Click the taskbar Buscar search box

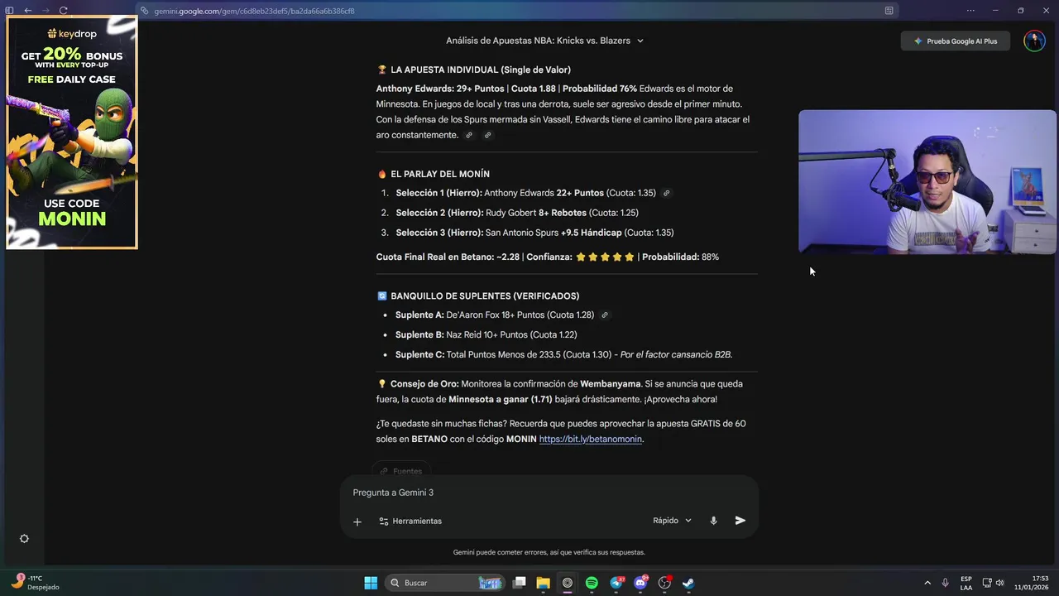coord(446,583)
